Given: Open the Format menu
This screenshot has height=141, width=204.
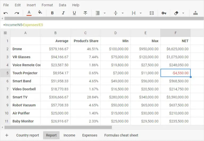Looking at the screenshot, I should pos(47,5).
